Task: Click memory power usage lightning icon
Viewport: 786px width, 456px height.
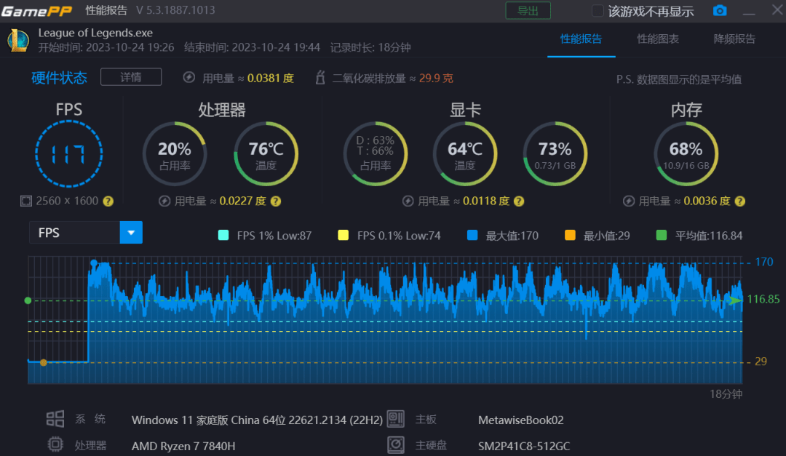Action: coord(629,201)
